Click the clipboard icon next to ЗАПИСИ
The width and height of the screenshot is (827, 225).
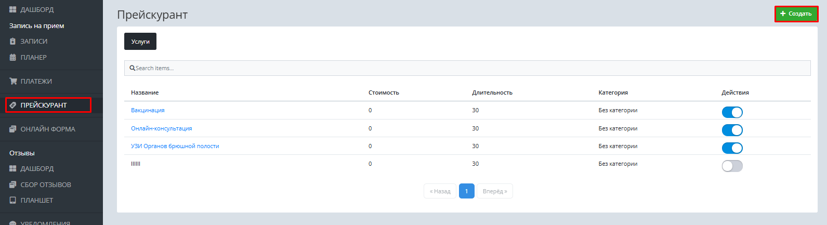(13, 42)
